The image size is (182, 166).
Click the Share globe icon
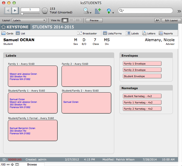[109, 11]
